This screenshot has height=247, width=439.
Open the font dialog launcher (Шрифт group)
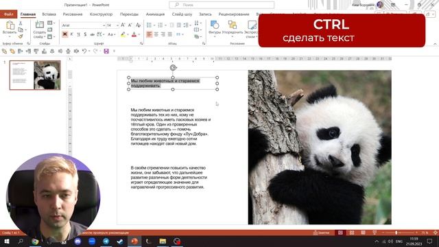[141, 43]
